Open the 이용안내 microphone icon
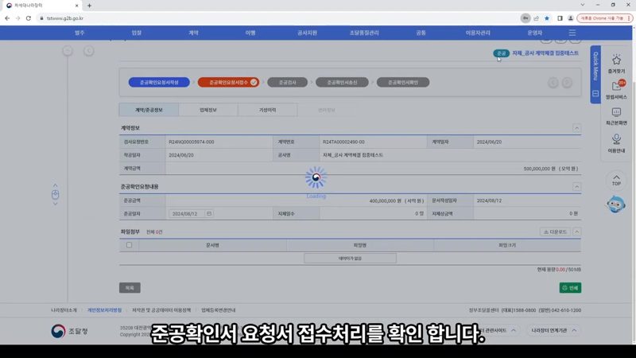Screen dimensions: 636x358 pos(616,139)
